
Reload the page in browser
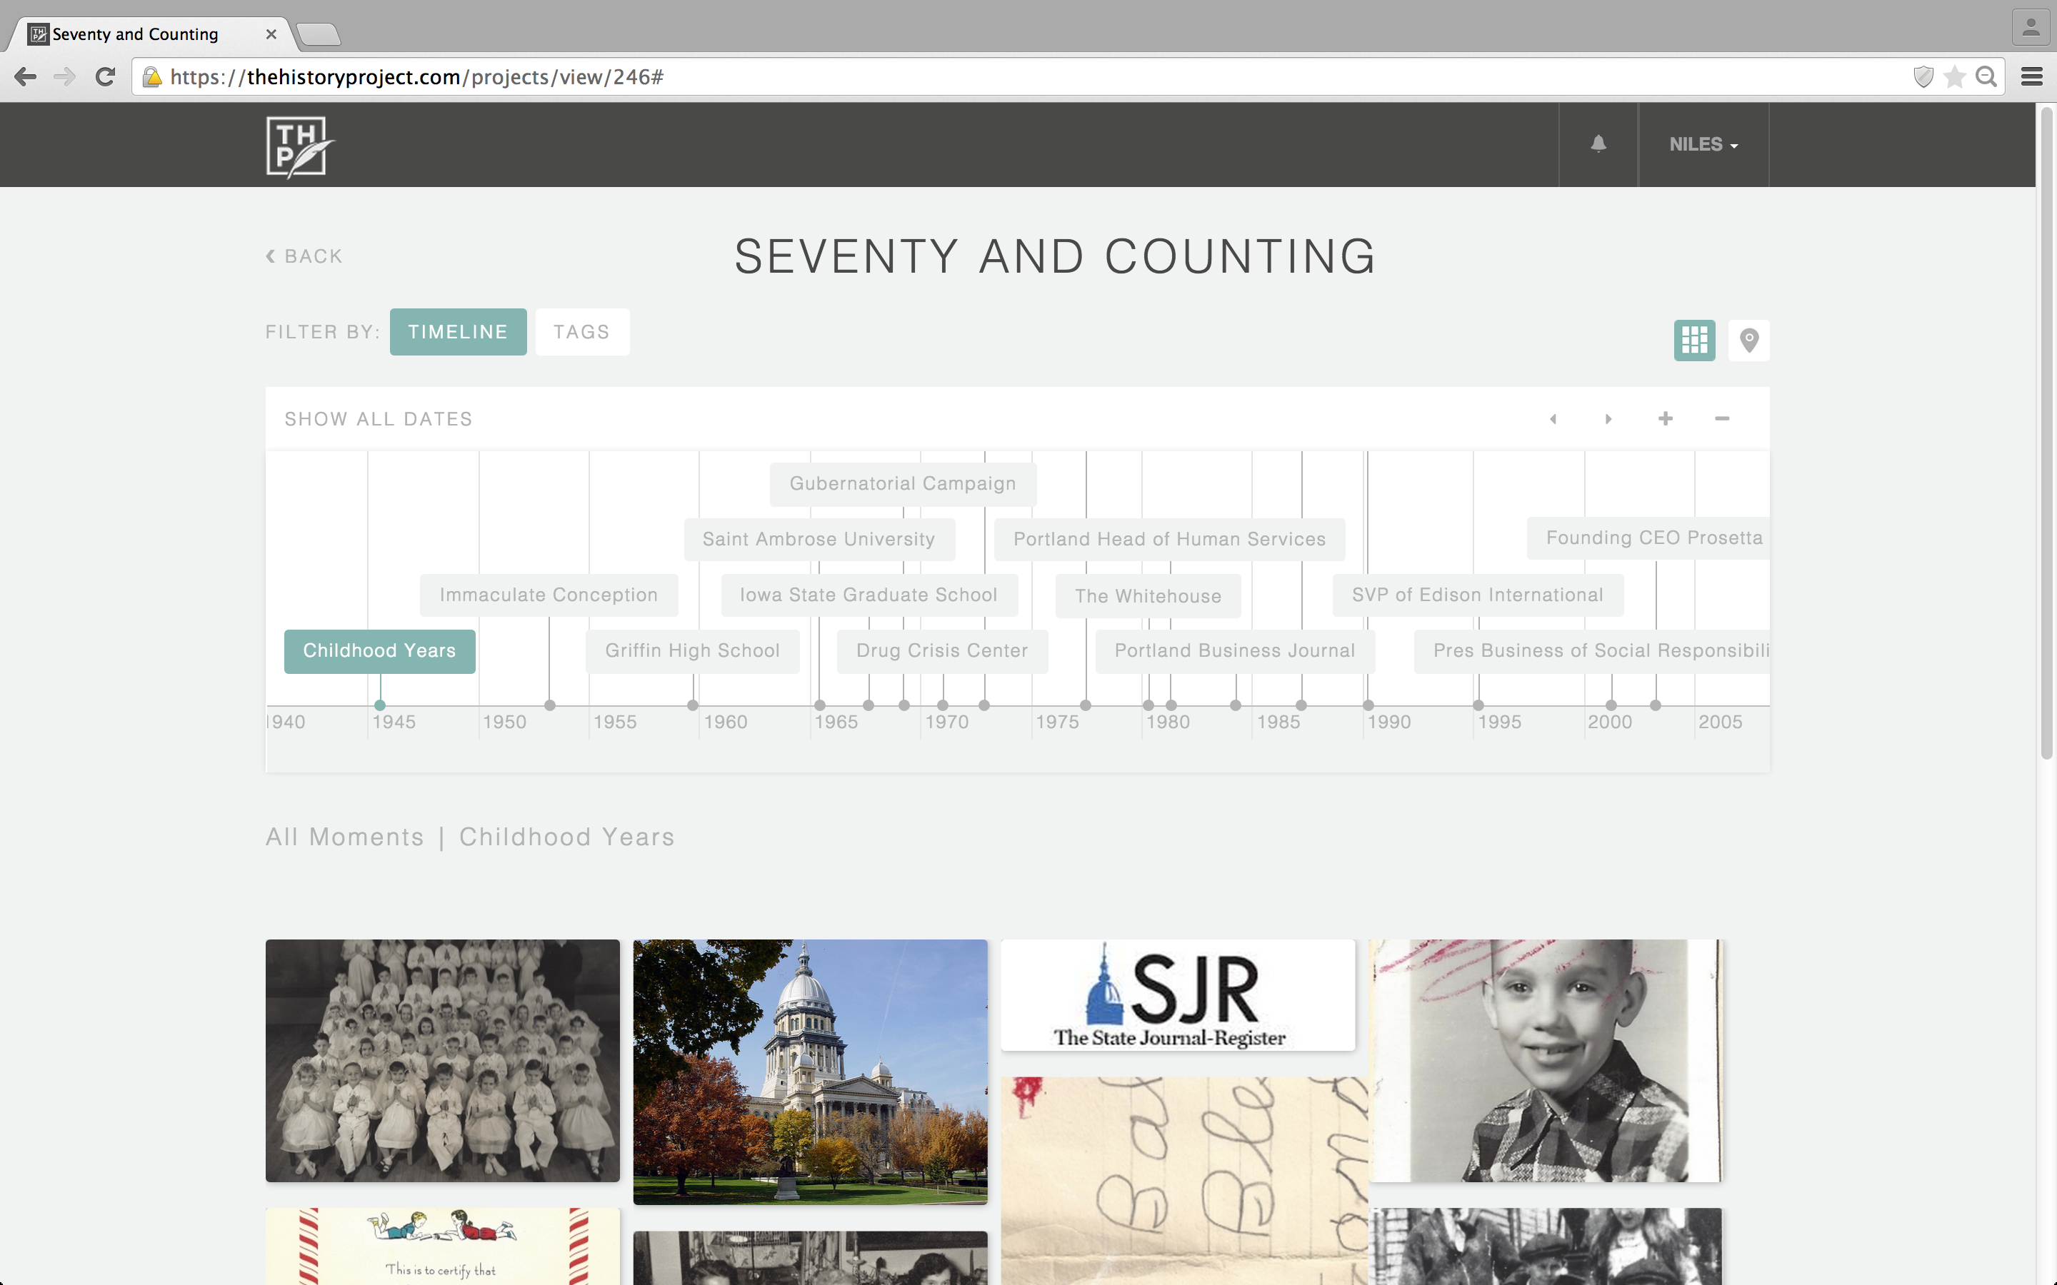point(106,77)
